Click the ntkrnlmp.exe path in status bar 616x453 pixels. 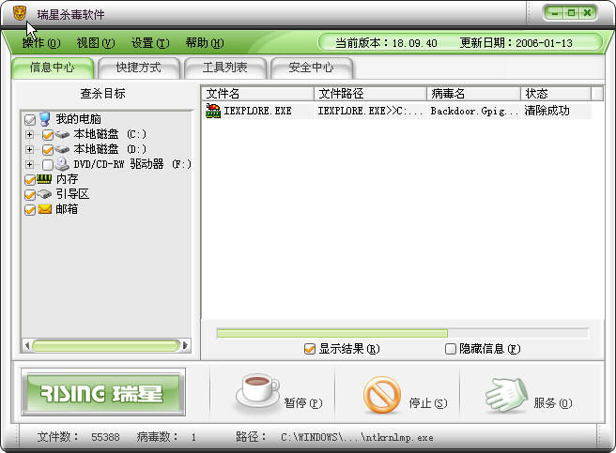pos(357,437)
